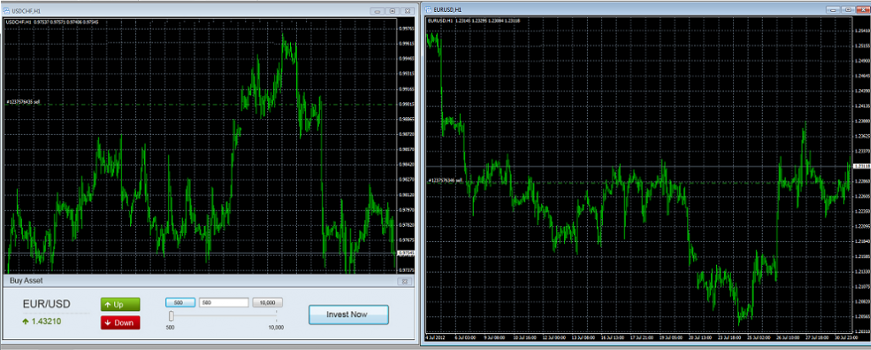This screenshot has width=871, height=350.
Task: Select the 500 minimum amount button
Action: 179,302
